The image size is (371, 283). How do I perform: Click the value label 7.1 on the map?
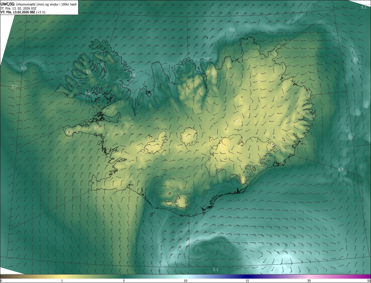point(350,137)
